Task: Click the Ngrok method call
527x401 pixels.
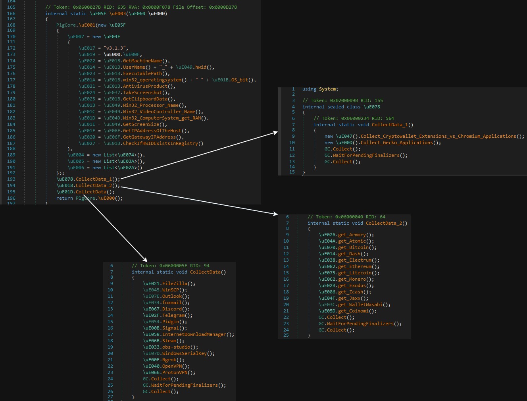Action: pos(169,360)
